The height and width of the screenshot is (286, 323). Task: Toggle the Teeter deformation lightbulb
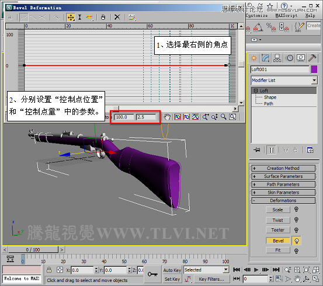[x=296, y=230]
